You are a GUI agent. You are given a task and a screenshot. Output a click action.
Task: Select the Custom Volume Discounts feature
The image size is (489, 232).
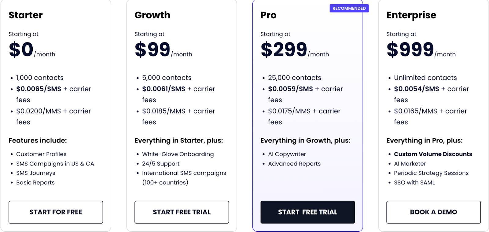coord(433,154)
